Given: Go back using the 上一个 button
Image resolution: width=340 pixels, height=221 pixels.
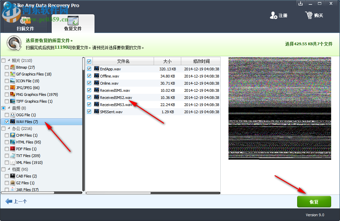Looking at the screenshot, I should (15, 201).
